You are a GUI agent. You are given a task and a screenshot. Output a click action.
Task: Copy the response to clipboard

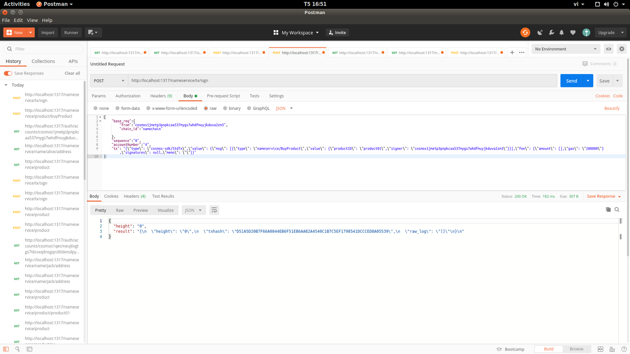(608, 209)
